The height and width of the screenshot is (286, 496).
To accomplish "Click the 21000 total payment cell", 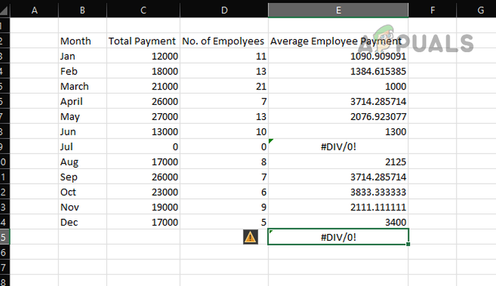I will click(x=143, y=86).
